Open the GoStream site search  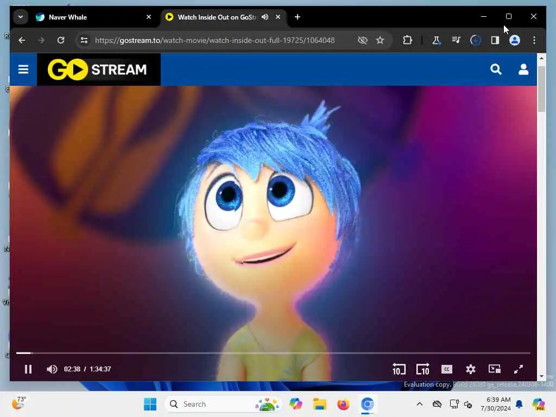tap(496, 69)
